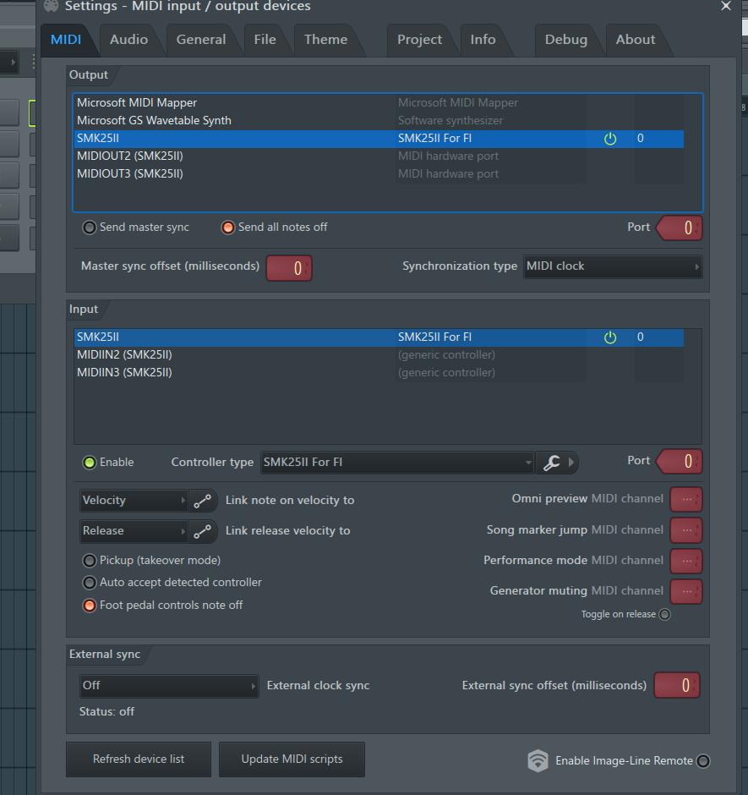This screenshot has width=748, height=795.
Task: Click link icon next to Velocity dropdown
Action: [x=203, y=501]
